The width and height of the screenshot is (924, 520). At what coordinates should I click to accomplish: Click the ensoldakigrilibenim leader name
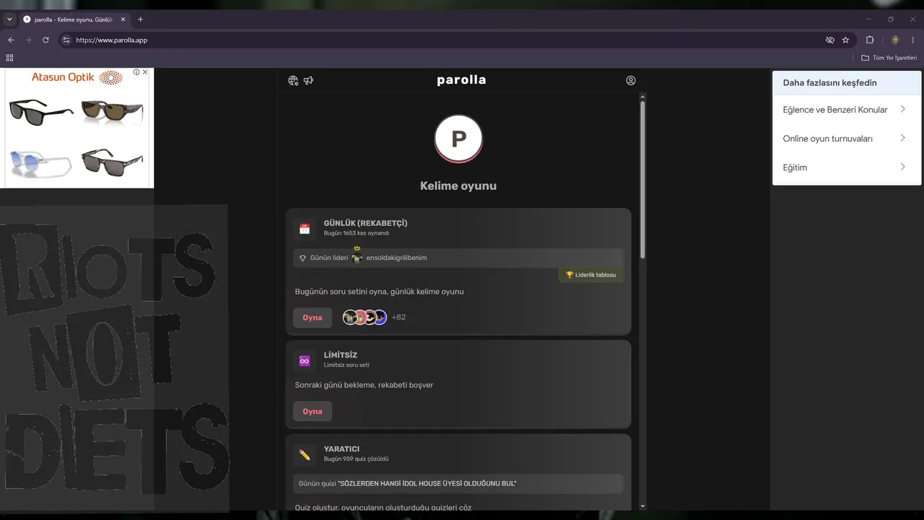click(x=396, y=258)
